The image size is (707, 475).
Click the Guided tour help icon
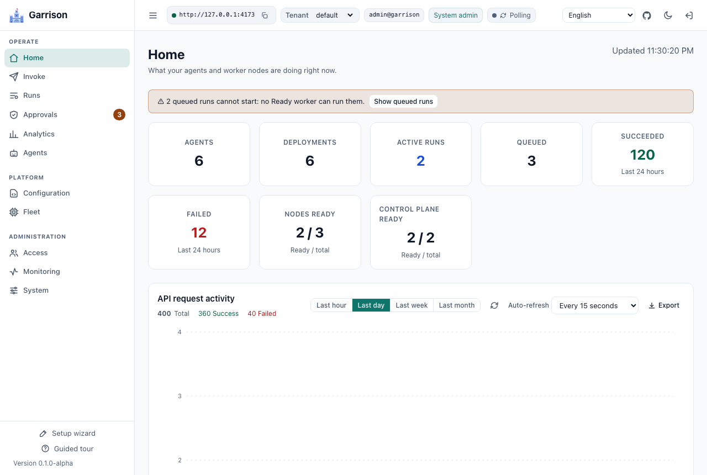45,449
